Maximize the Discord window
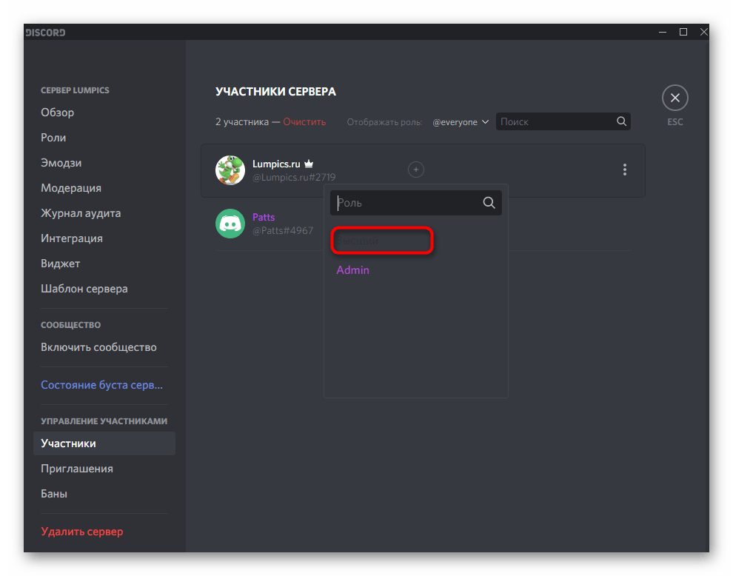The width and height of the screenshot is (733, 576). [x=683, y=32]
